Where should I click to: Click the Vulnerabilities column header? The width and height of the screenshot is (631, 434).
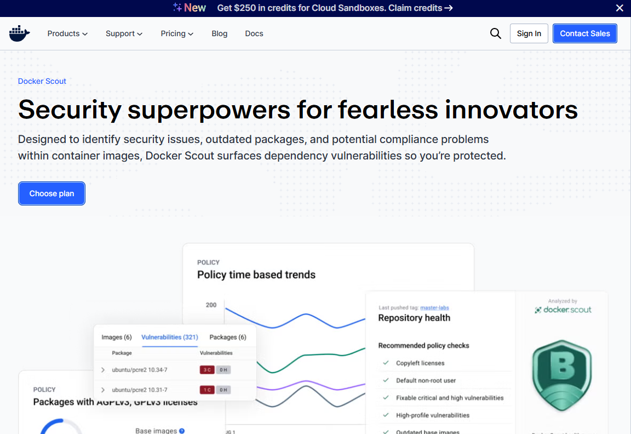pyautogui.click(x=216, y=353)
